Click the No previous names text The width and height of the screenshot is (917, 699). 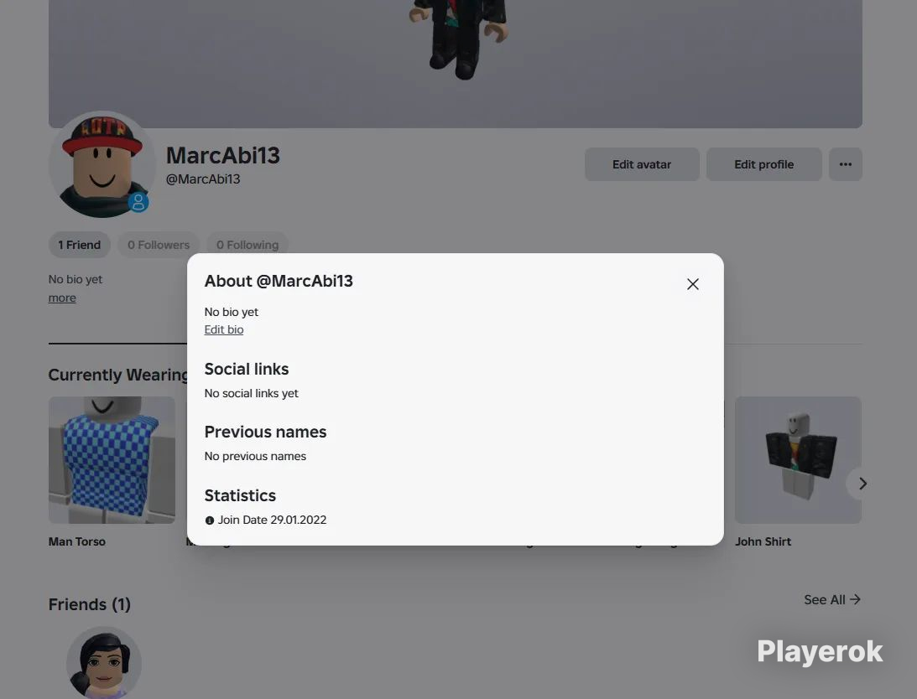(255, 457)
